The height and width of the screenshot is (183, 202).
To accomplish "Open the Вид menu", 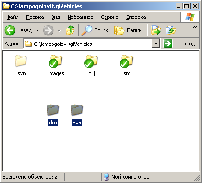I will [56, 17].
